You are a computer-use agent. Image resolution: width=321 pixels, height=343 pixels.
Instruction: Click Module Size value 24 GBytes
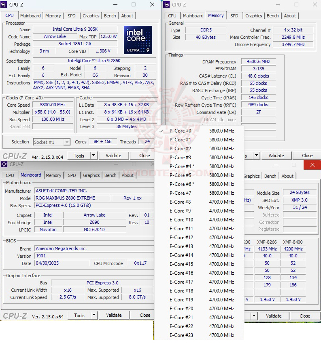click(x=300, y=192)
